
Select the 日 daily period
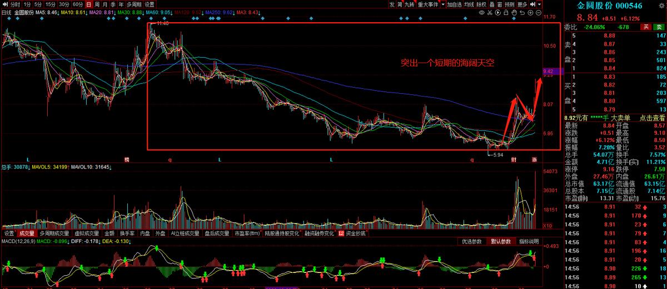coord(88,4)
